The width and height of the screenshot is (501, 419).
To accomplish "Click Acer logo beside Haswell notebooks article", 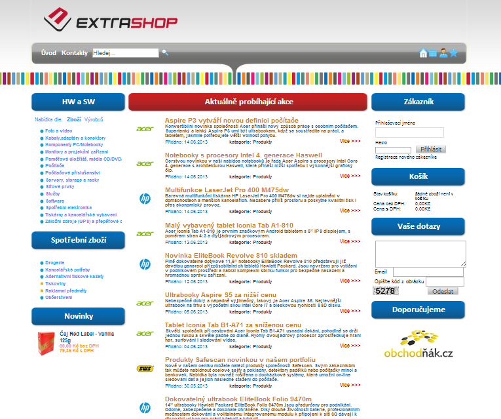I will coord(145,164).
